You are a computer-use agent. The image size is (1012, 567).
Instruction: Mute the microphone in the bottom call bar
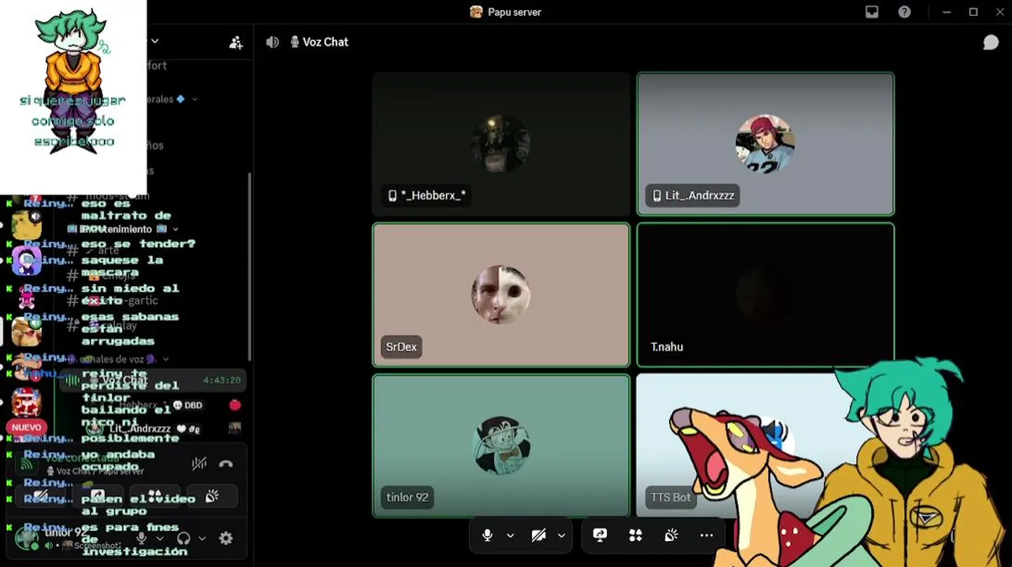click(487, 535)
